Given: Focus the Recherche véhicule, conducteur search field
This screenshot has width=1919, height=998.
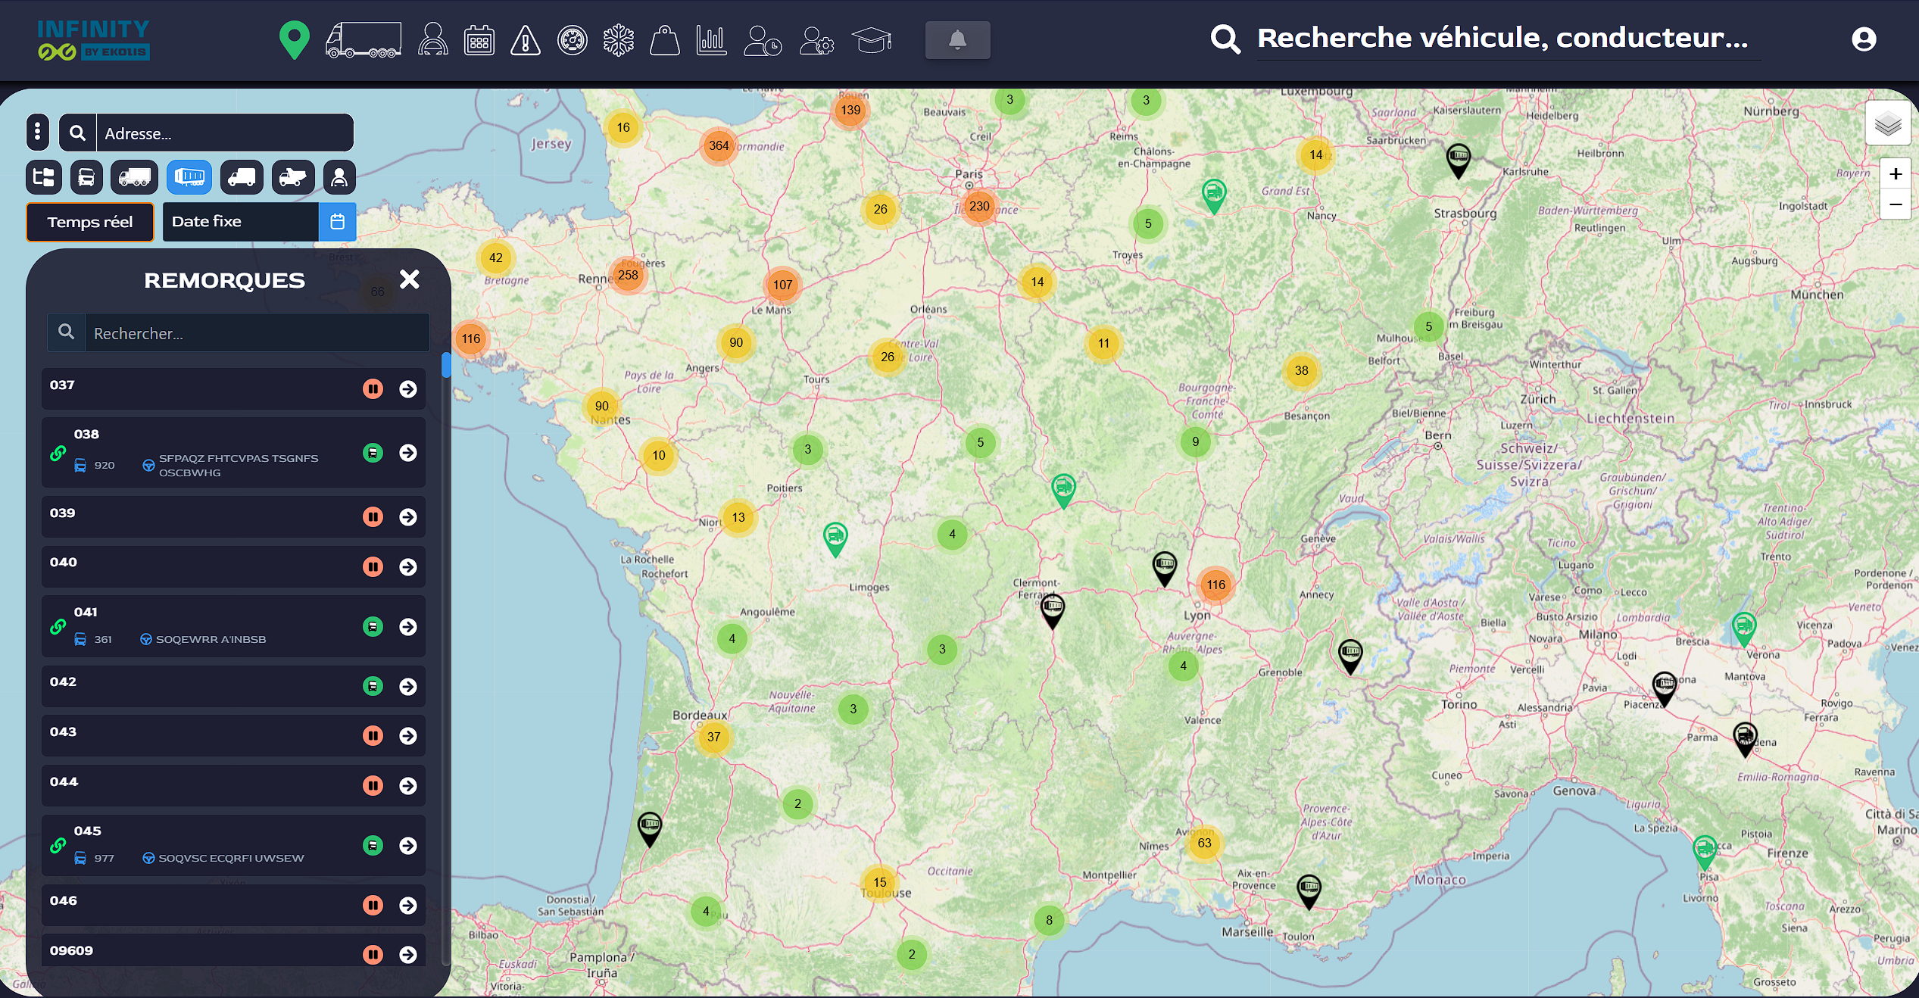Looking at the screenshot, I should point(1509,39).
